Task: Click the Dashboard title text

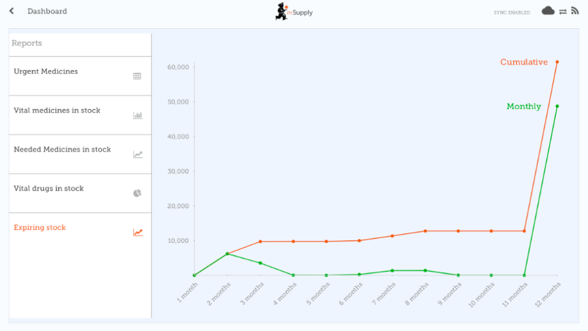Action: point(47,11)
